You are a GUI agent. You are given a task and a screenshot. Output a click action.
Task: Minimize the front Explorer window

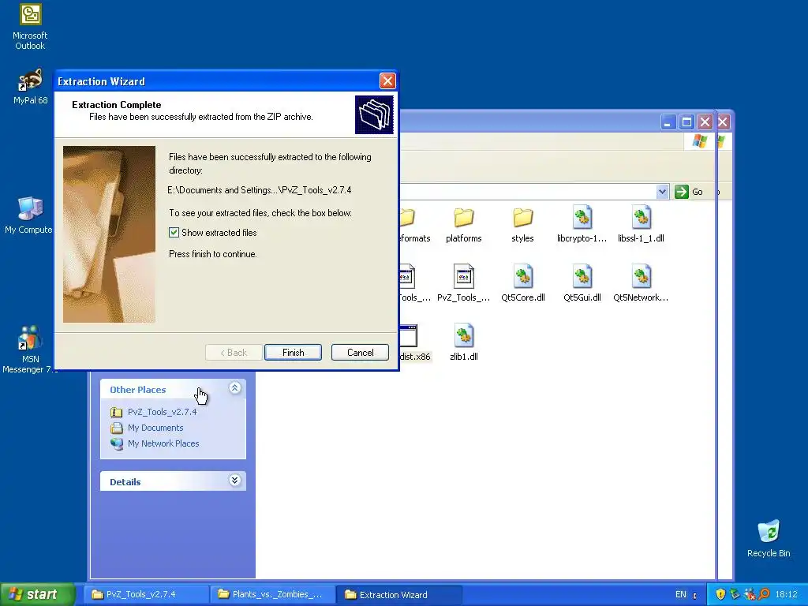point(668,122)
